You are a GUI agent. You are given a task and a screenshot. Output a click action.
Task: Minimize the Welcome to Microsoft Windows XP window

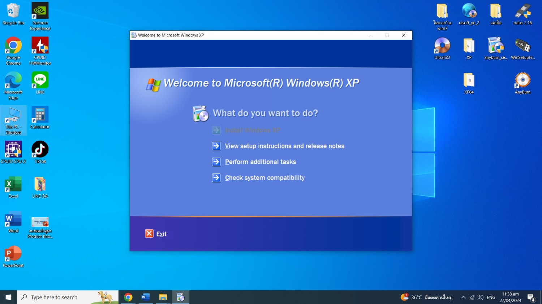pyautogui.click(x=370, y=35)
